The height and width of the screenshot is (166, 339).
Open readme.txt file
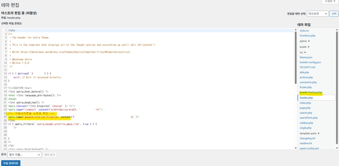[x=306, y=143]
